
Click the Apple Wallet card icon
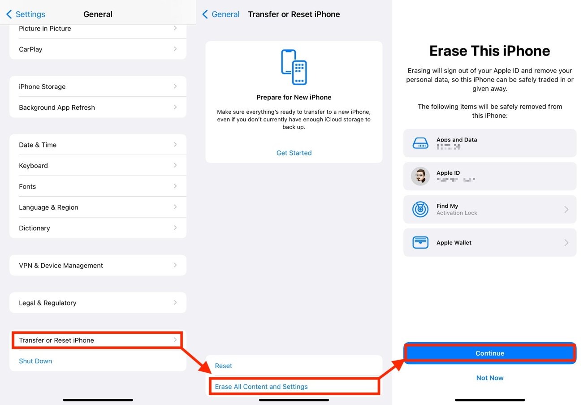pos(420,242)
